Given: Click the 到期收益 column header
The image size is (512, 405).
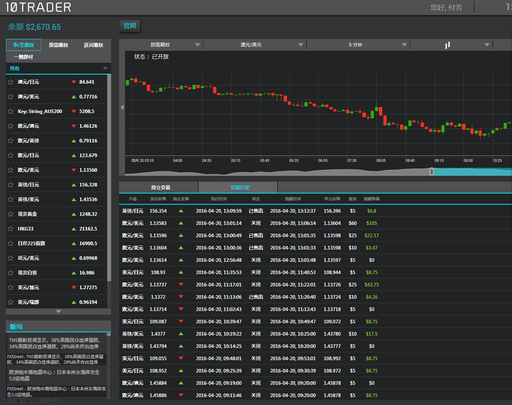Looking at the screenshot, I should pos(371,199).
